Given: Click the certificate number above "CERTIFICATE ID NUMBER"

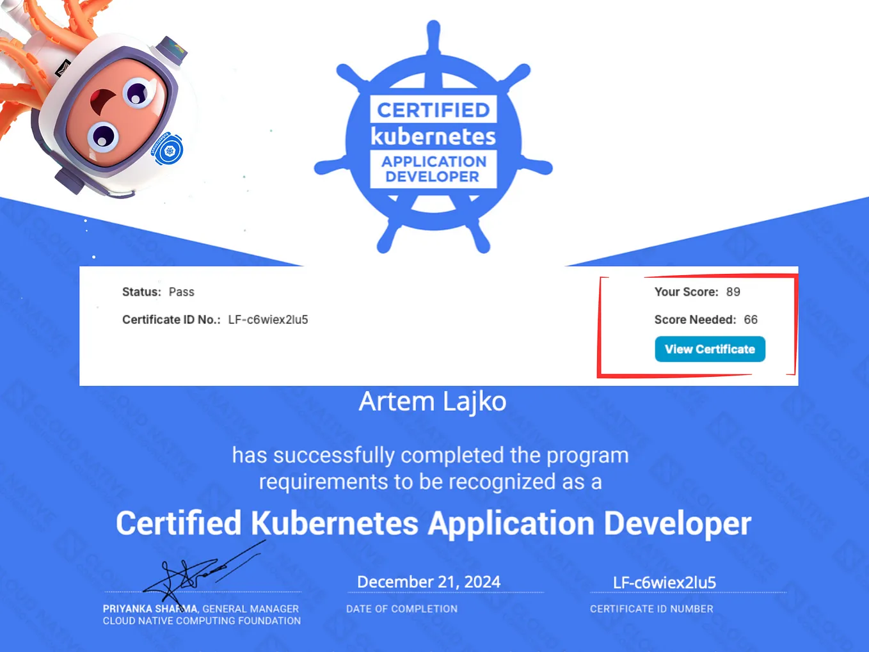Looking at the screenshot, I should [x=664, y=582].
